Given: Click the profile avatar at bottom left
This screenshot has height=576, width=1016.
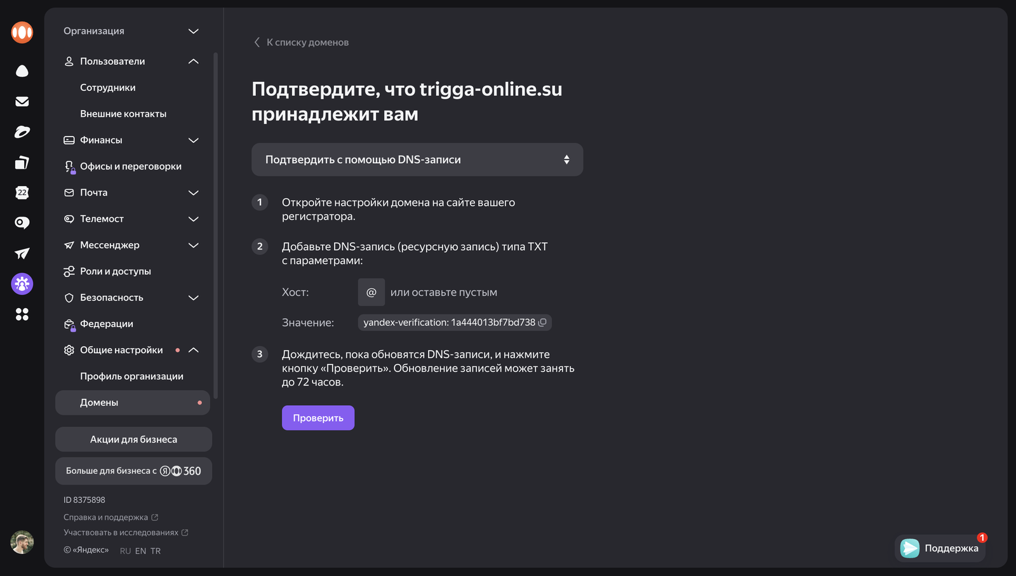Looking at the screenshot, I should (x=22, y=542).
